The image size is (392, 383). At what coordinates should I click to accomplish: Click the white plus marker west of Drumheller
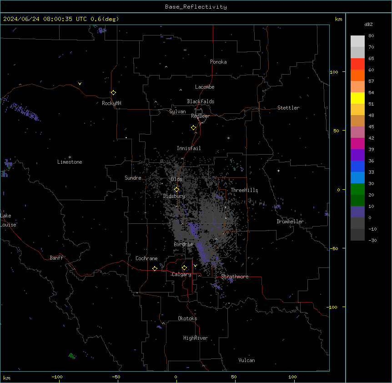(x=278, y=171)
